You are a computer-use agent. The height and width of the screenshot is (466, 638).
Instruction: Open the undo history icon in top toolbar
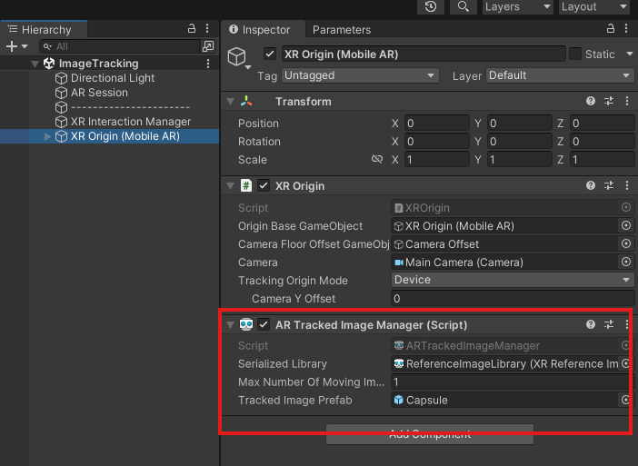[431, 6]
